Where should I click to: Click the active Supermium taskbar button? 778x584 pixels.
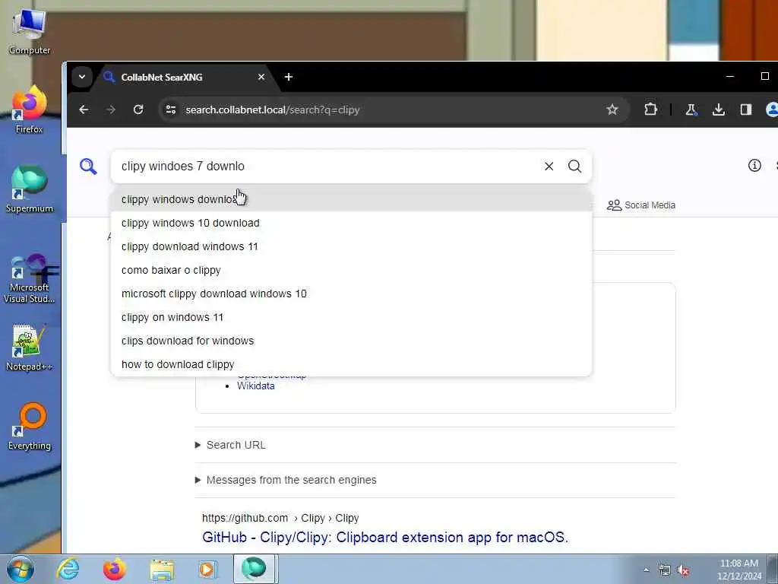(x=254, y=569)
